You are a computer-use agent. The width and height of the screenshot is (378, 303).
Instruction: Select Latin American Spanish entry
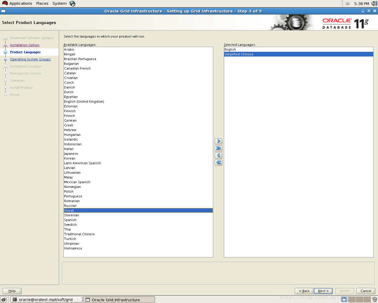coord(138,163)
